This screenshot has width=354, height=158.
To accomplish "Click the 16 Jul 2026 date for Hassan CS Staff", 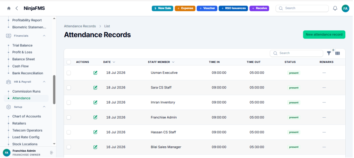I will (116, 132).
